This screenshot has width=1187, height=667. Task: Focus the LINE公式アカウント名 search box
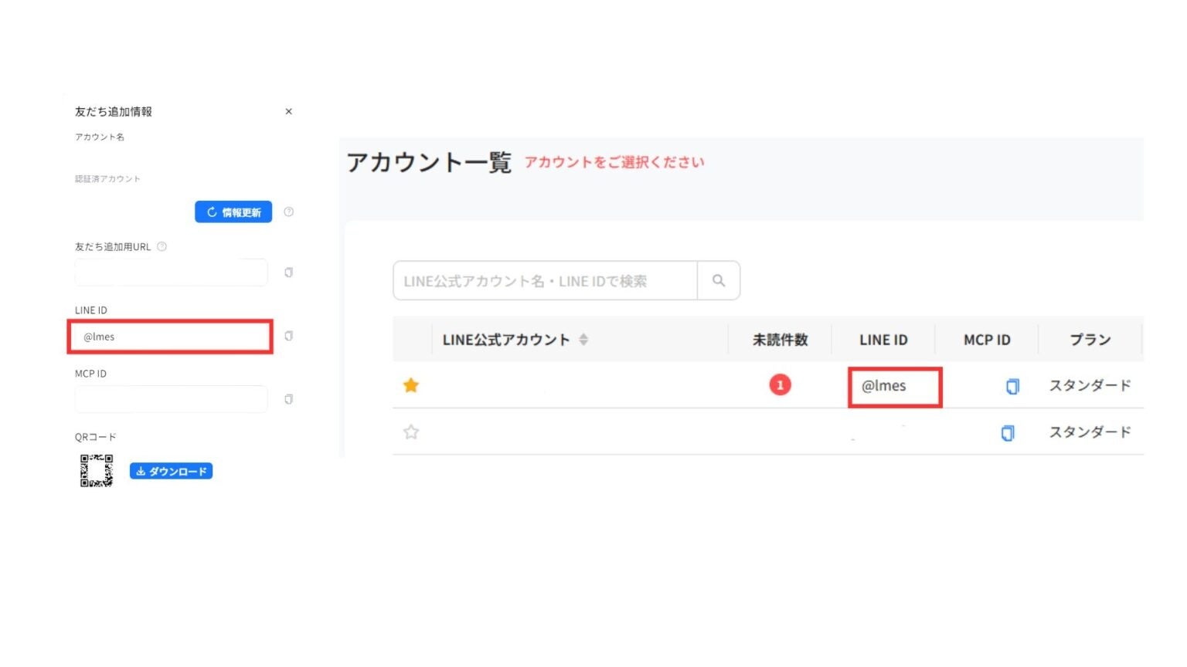coord(545,281)
